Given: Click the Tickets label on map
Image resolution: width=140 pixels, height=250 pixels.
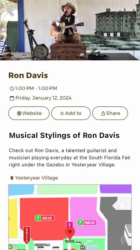Looking at the screenshot, I should 70,241.
